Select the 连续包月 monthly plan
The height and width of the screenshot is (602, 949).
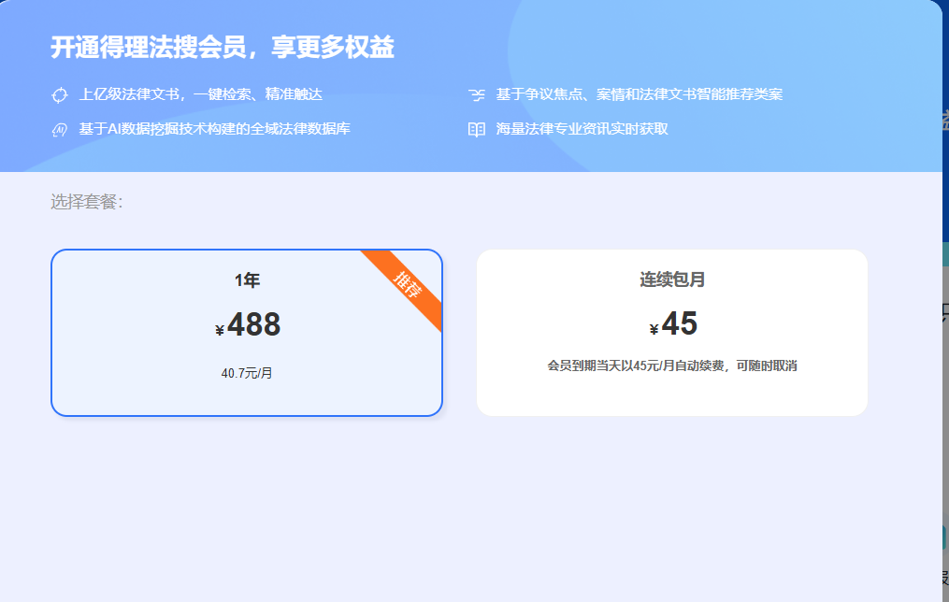tap(672, 332)
